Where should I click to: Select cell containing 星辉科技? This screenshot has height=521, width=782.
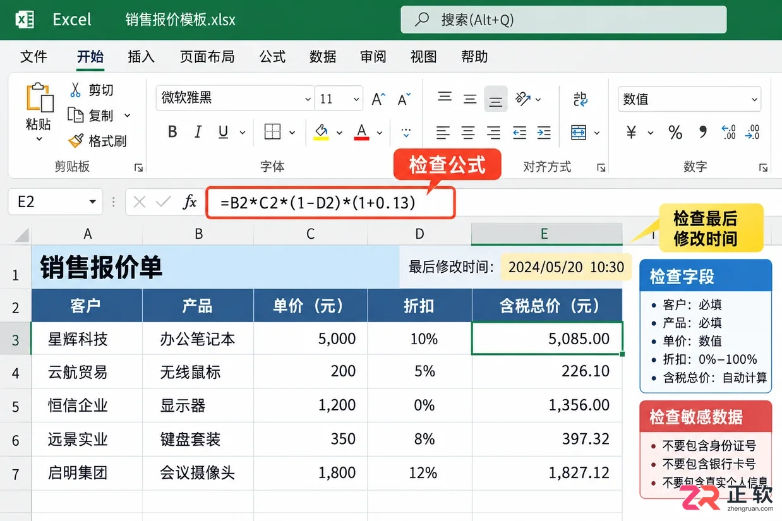point(87,338)
